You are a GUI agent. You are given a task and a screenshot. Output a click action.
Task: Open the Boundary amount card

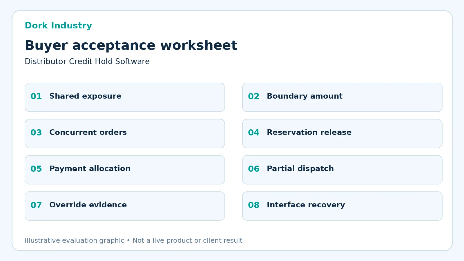click(x=342, y=97)
